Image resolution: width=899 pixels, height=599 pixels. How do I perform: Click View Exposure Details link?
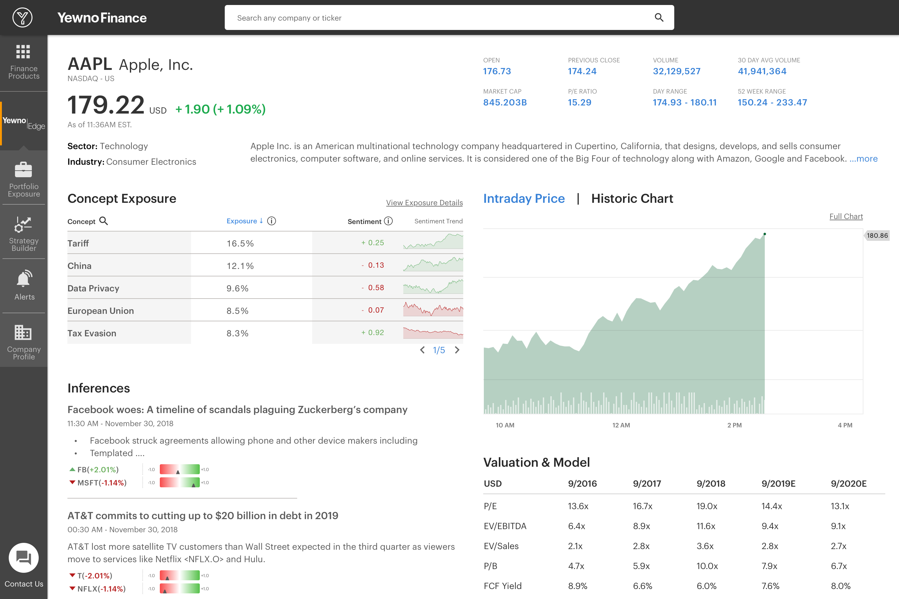pos(424,202)
